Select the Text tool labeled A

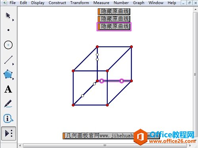point(8,89)
